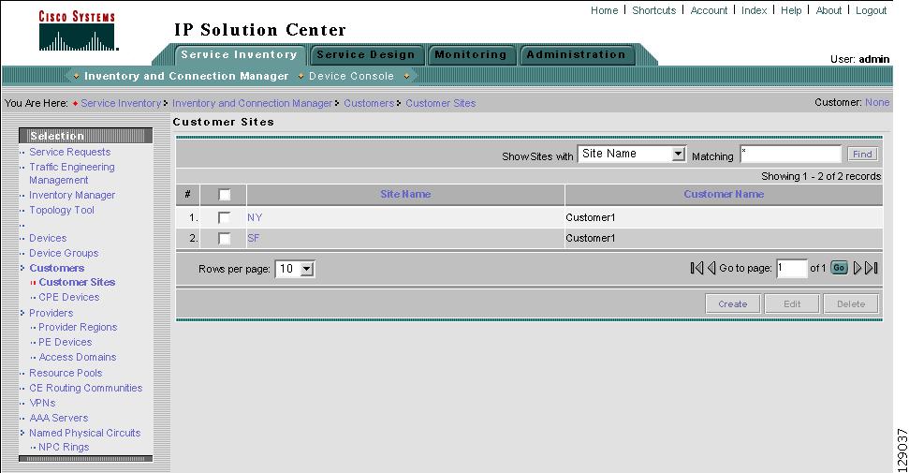This screenshot has height=473, width=909.
Task: Click Inventory and Connection Manager breadcrumb
Action: 252,103
